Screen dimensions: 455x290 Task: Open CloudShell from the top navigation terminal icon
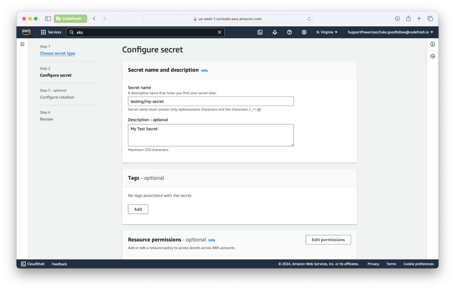tap(260, 32)
